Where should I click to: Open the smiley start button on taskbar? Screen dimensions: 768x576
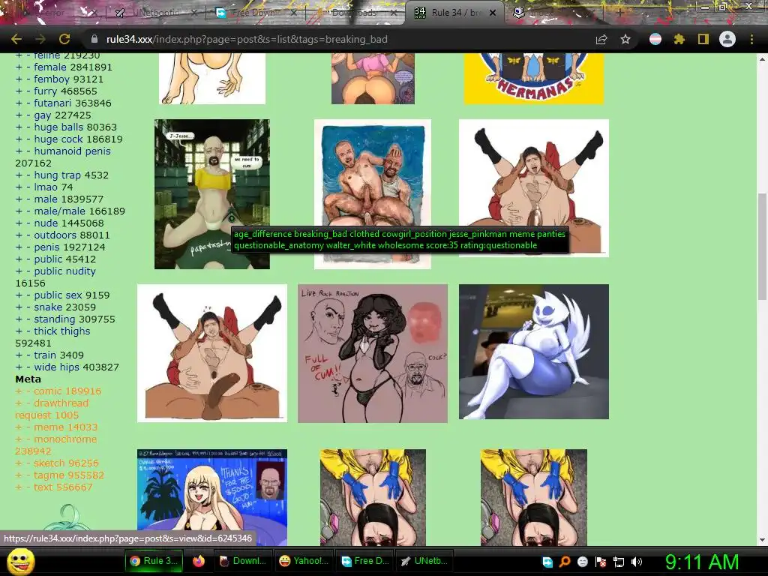pos(20,561)
